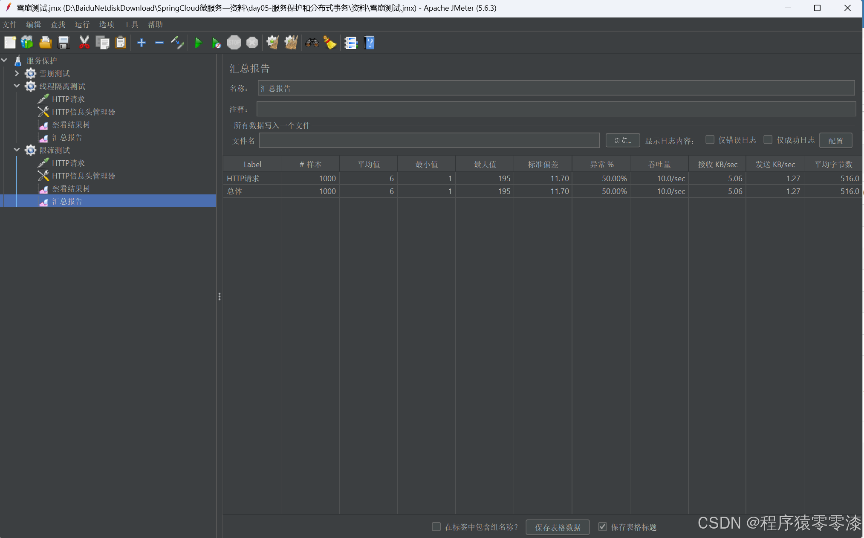Screen dimensions: 864x538
Task: Click the Cut scissors icon
Action: [84, 43]
